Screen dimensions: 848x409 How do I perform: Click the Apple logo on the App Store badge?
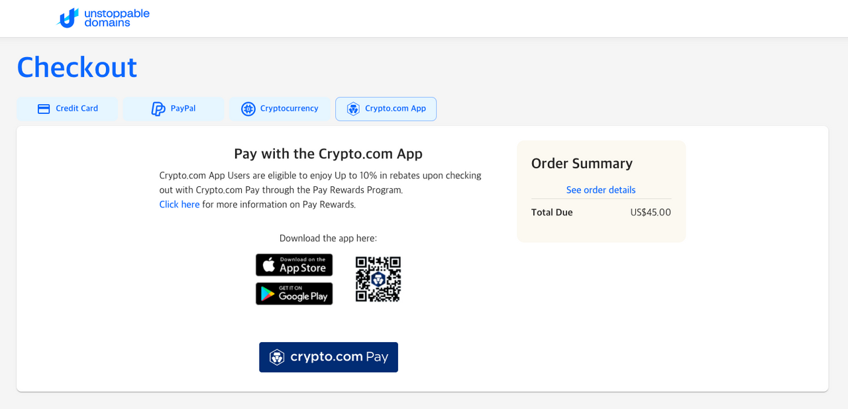[268, 265]
